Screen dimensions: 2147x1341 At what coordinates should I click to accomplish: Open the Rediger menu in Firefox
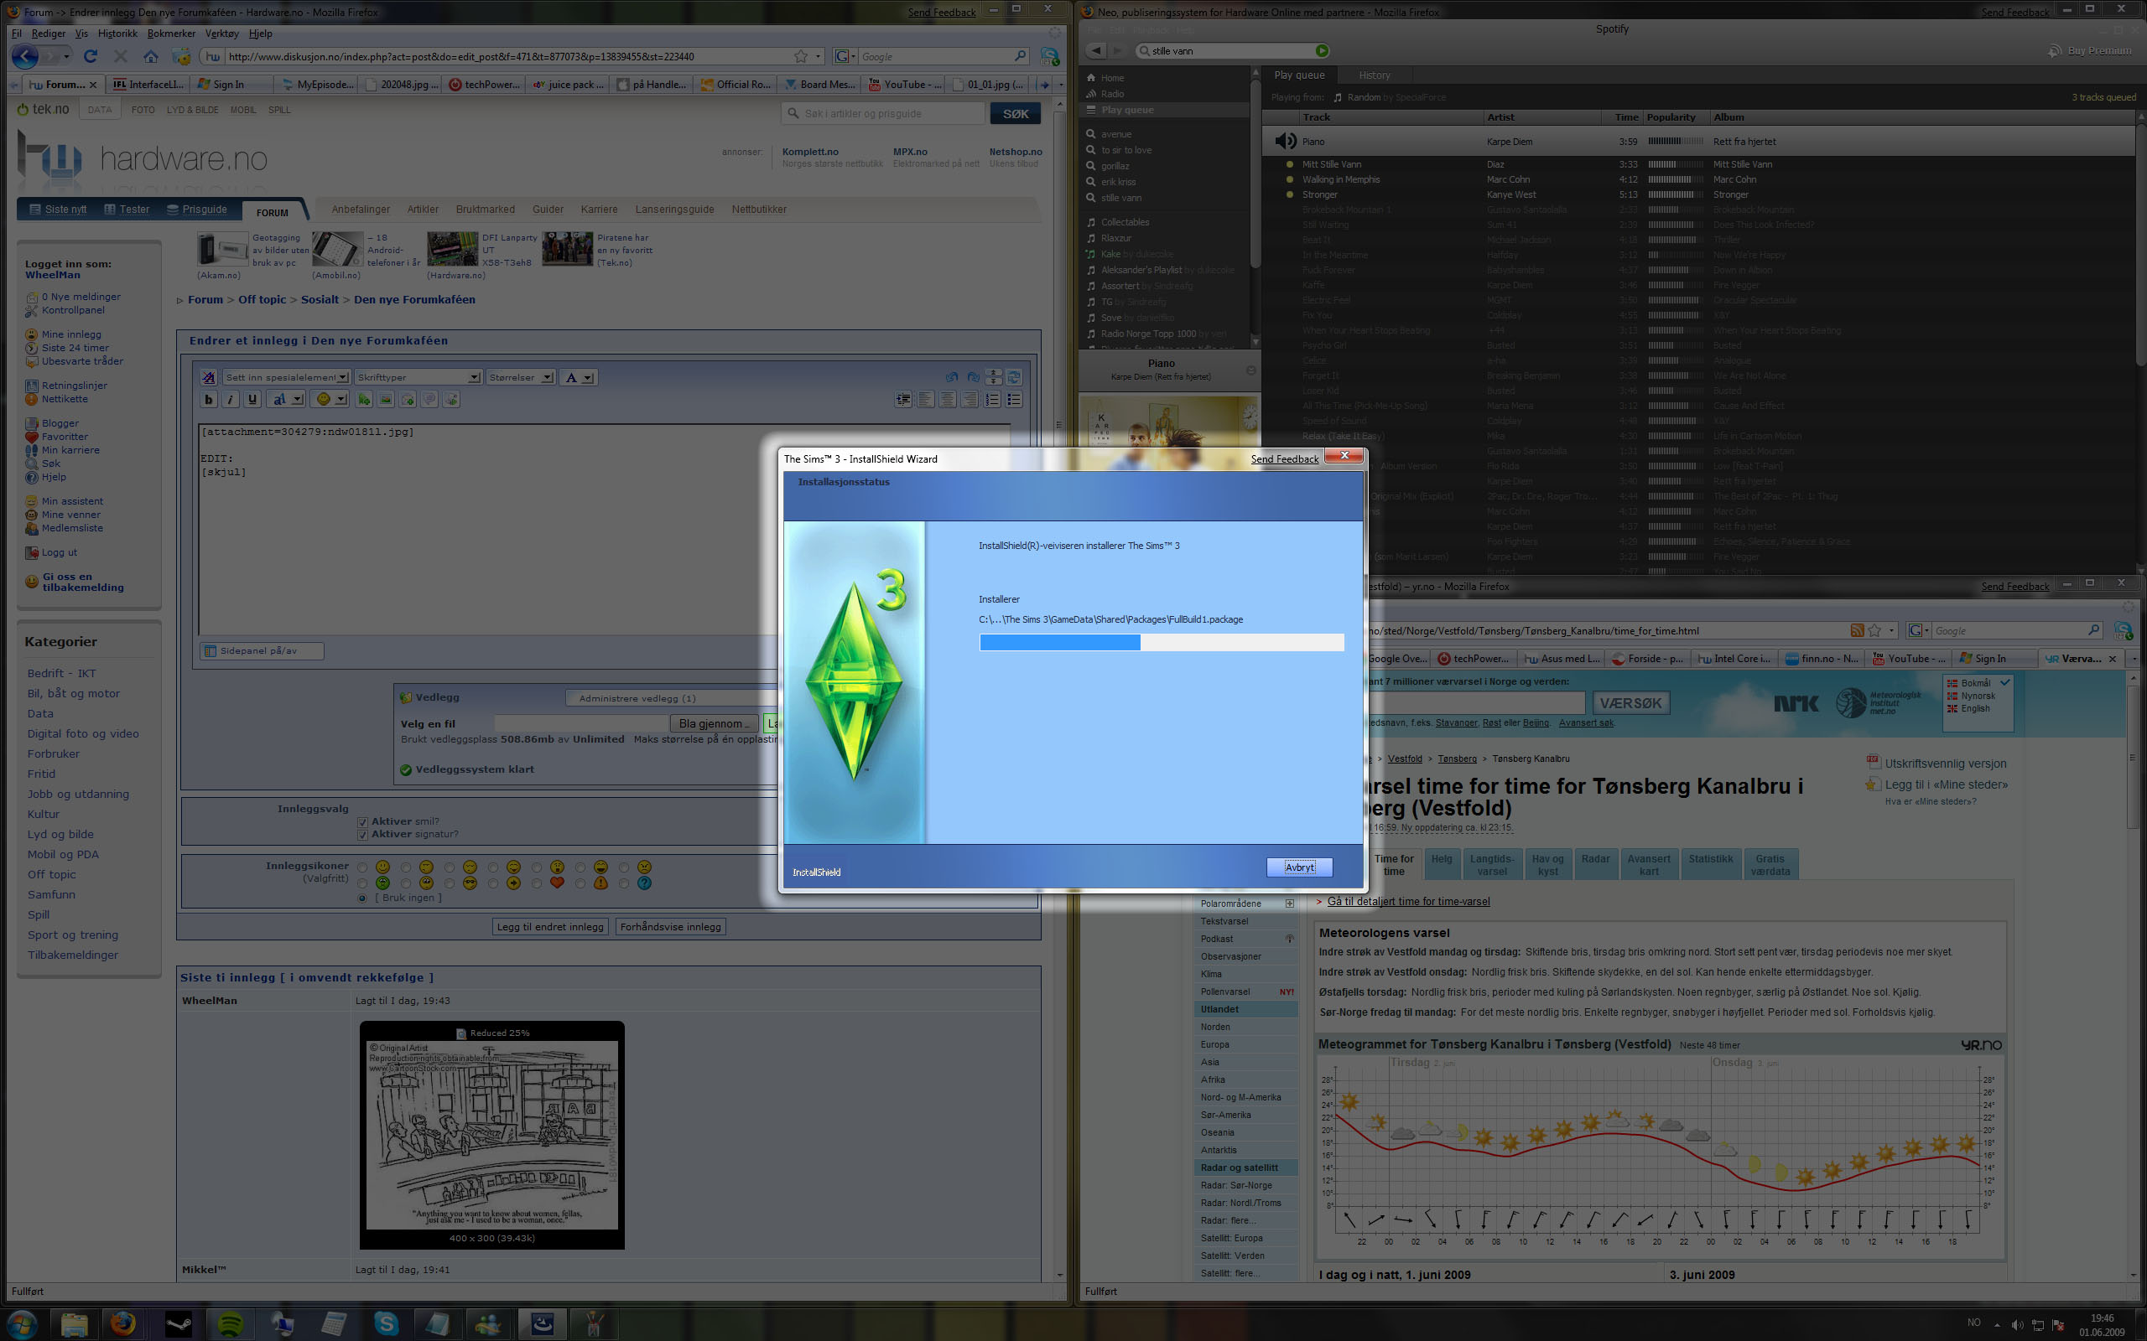48,34
